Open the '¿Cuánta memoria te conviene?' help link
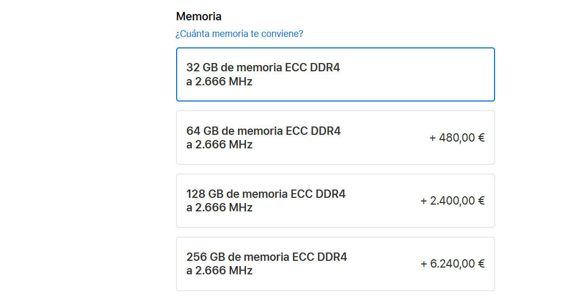 point(240,33)
